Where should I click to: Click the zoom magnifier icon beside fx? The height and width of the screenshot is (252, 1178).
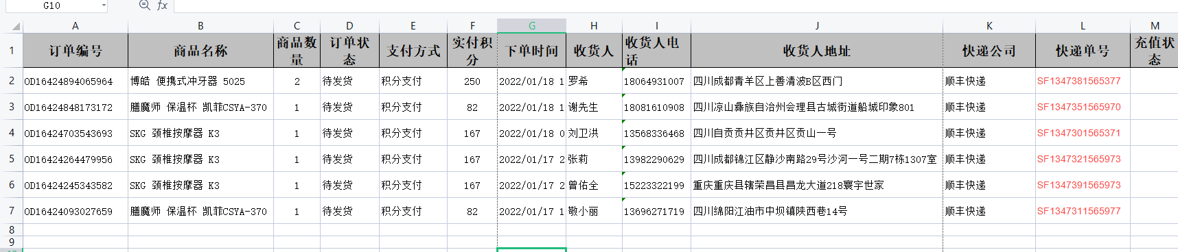click(144, 5)
